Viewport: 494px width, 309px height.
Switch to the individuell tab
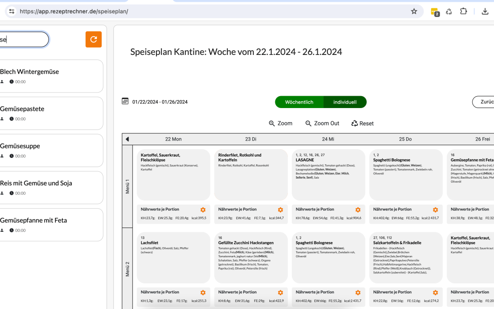tap(345, 102)
